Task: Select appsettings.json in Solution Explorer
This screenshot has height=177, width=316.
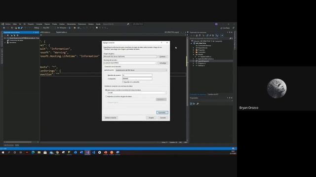Action: (x=203, y=61)
